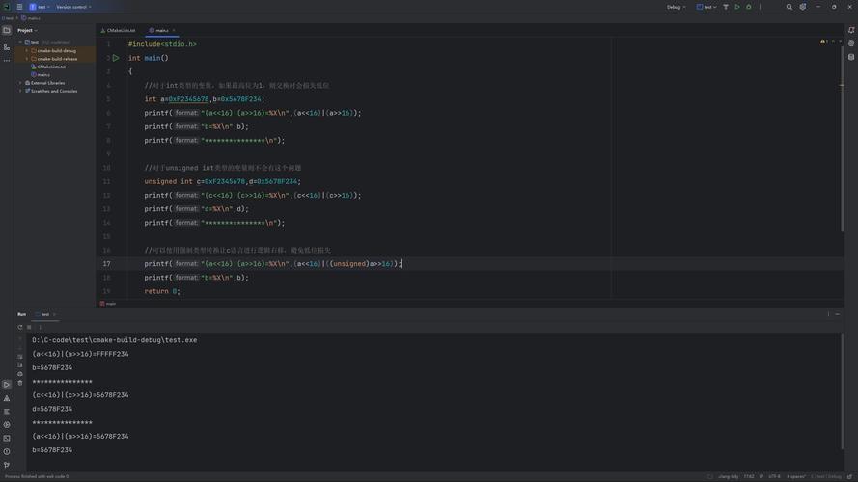Open IDE settings gear icon

coord(802,7)
